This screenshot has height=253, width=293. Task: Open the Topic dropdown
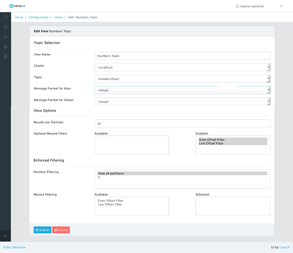pyautogui.click(x=182, y=79)
